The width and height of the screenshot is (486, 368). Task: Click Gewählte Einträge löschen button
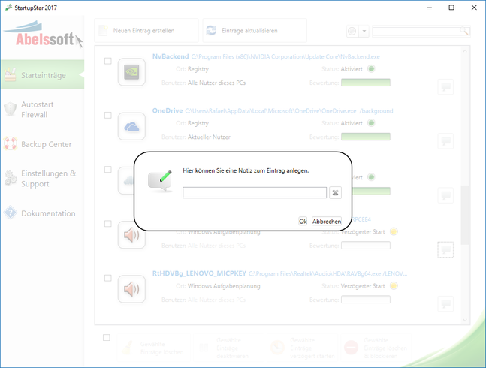(x=154, y=348)
